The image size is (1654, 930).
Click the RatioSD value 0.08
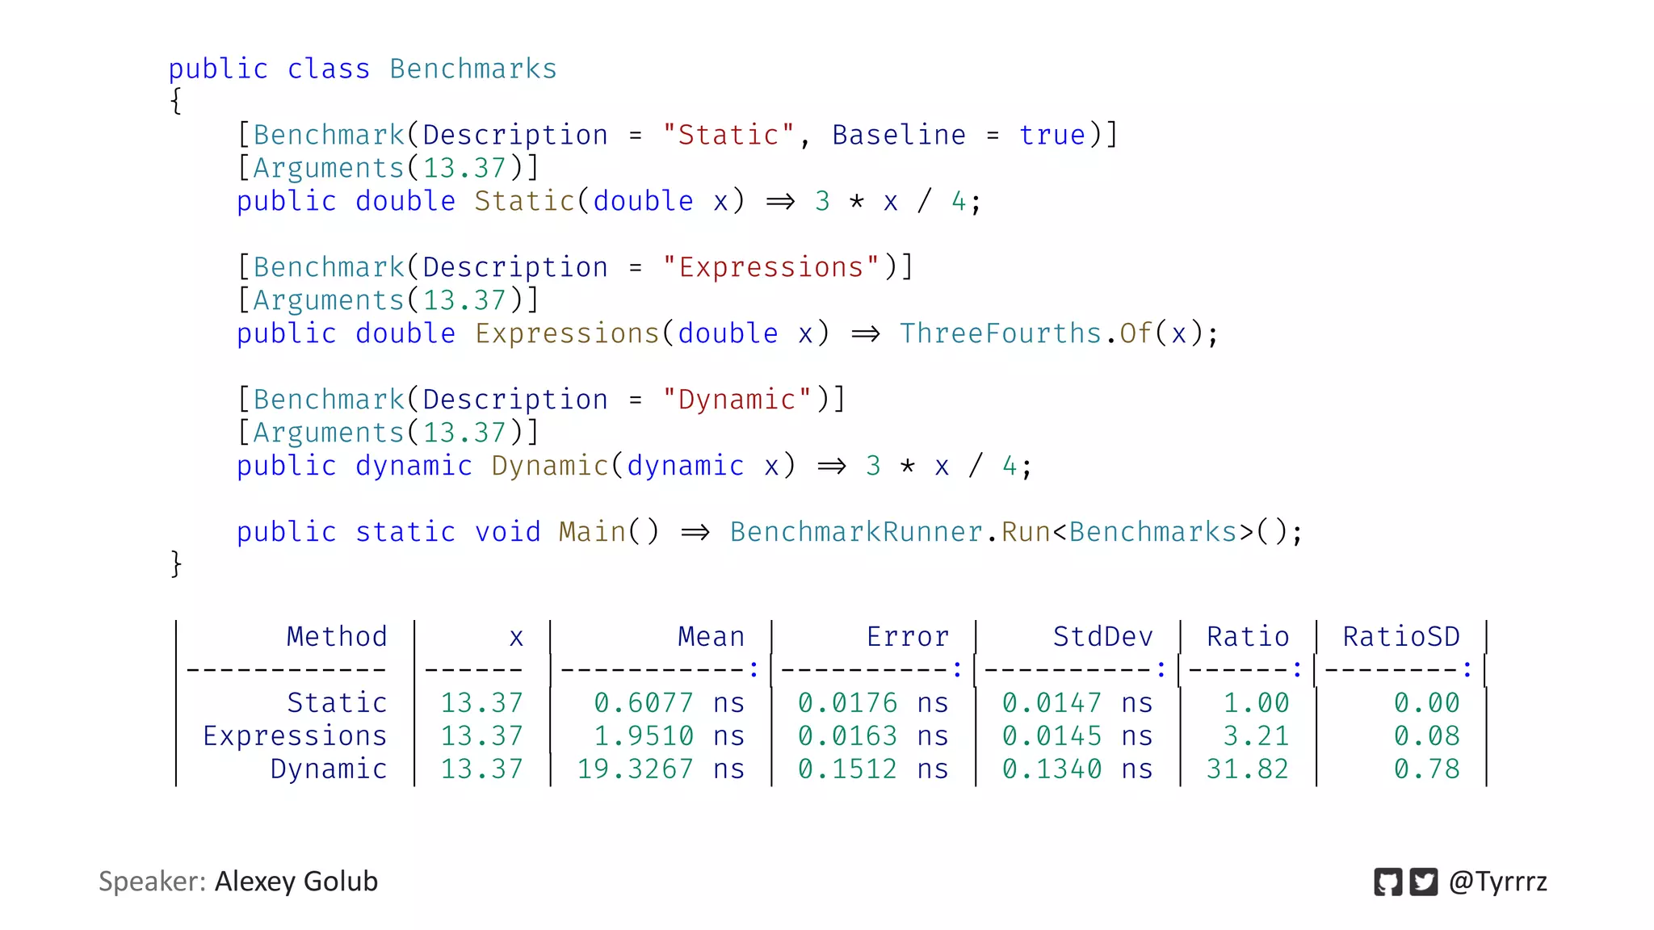1427,736
